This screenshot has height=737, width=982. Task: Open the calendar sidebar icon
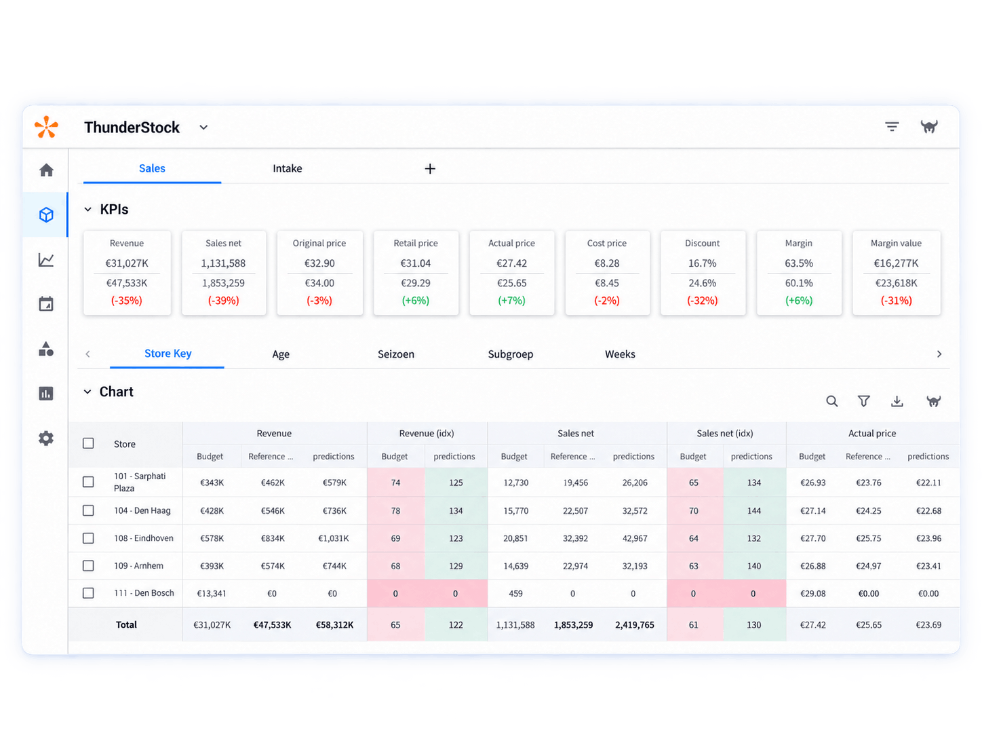coord(46,304)
